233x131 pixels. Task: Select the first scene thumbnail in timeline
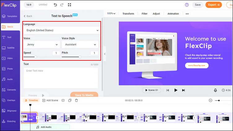coord(29,117)
